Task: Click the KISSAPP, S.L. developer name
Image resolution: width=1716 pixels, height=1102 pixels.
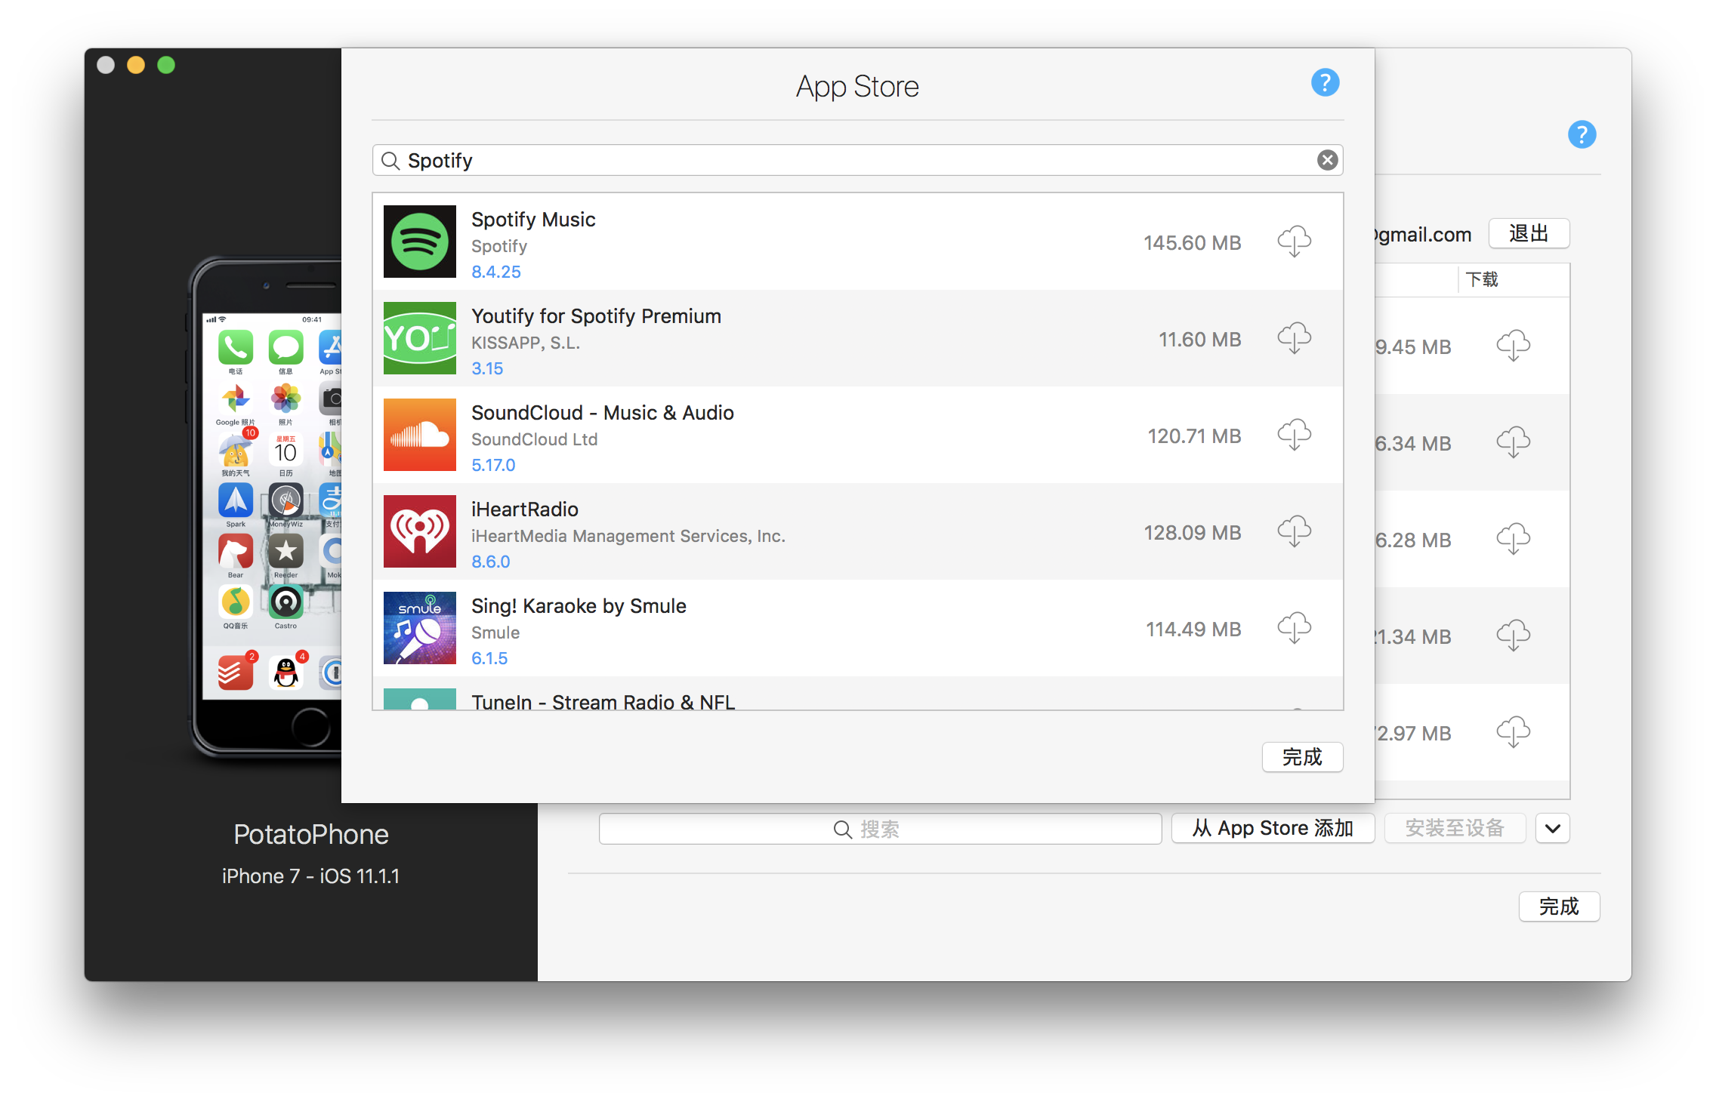Action: click(x=526, y=343)
